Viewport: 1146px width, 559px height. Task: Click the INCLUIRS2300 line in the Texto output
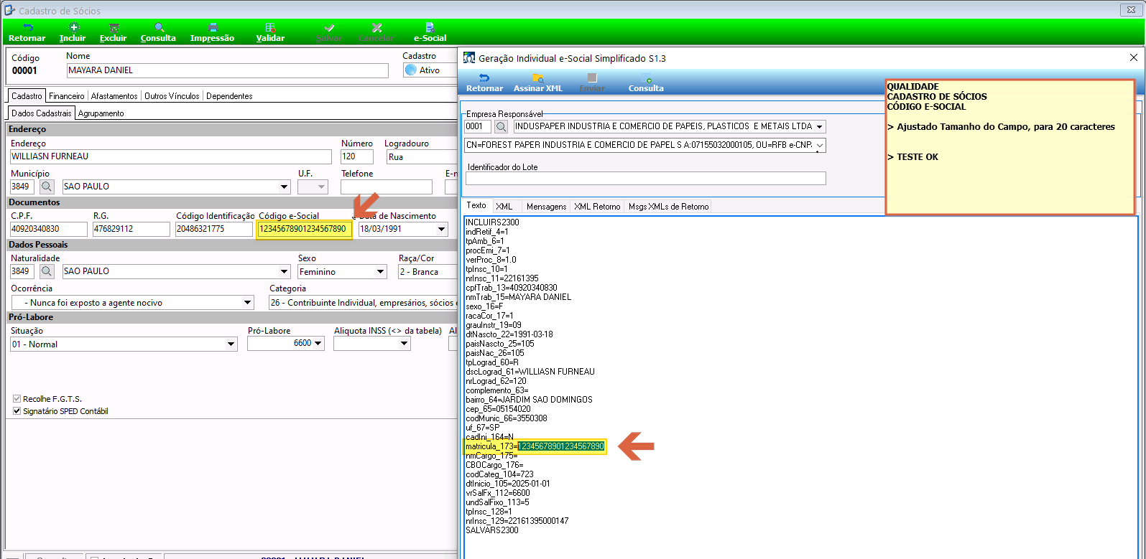click(492, 222)
